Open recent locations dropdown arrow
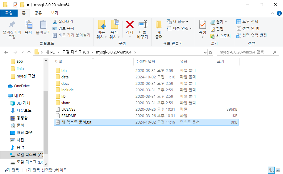 point(23,52)
